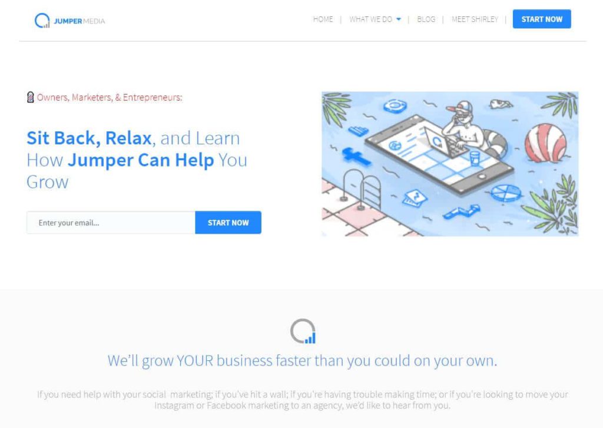
Task: Click the pool illustration hero image
Action: pyautogui.click(x=450, y=164)
